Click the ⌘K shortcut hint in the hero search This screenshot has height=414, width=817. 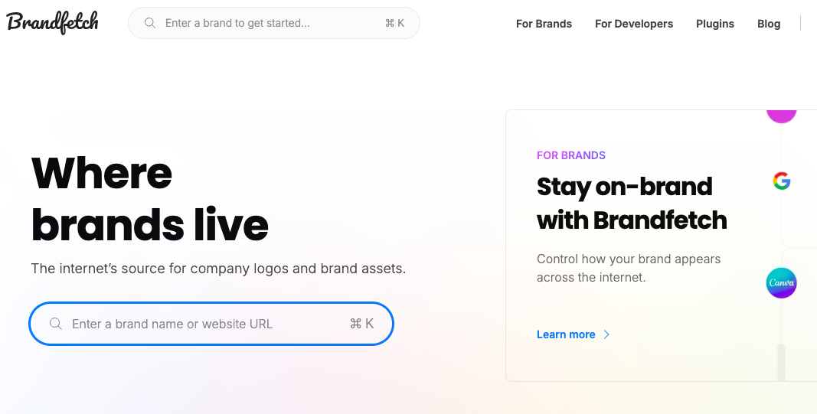pos(361,324)
